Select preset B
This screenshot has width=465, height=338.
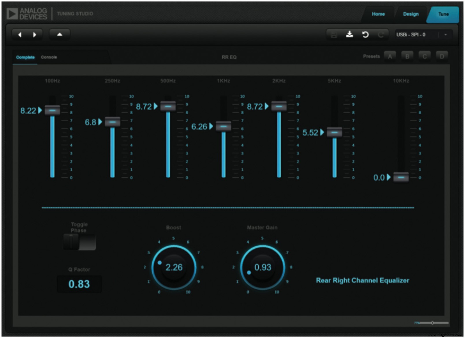(408, 56)
